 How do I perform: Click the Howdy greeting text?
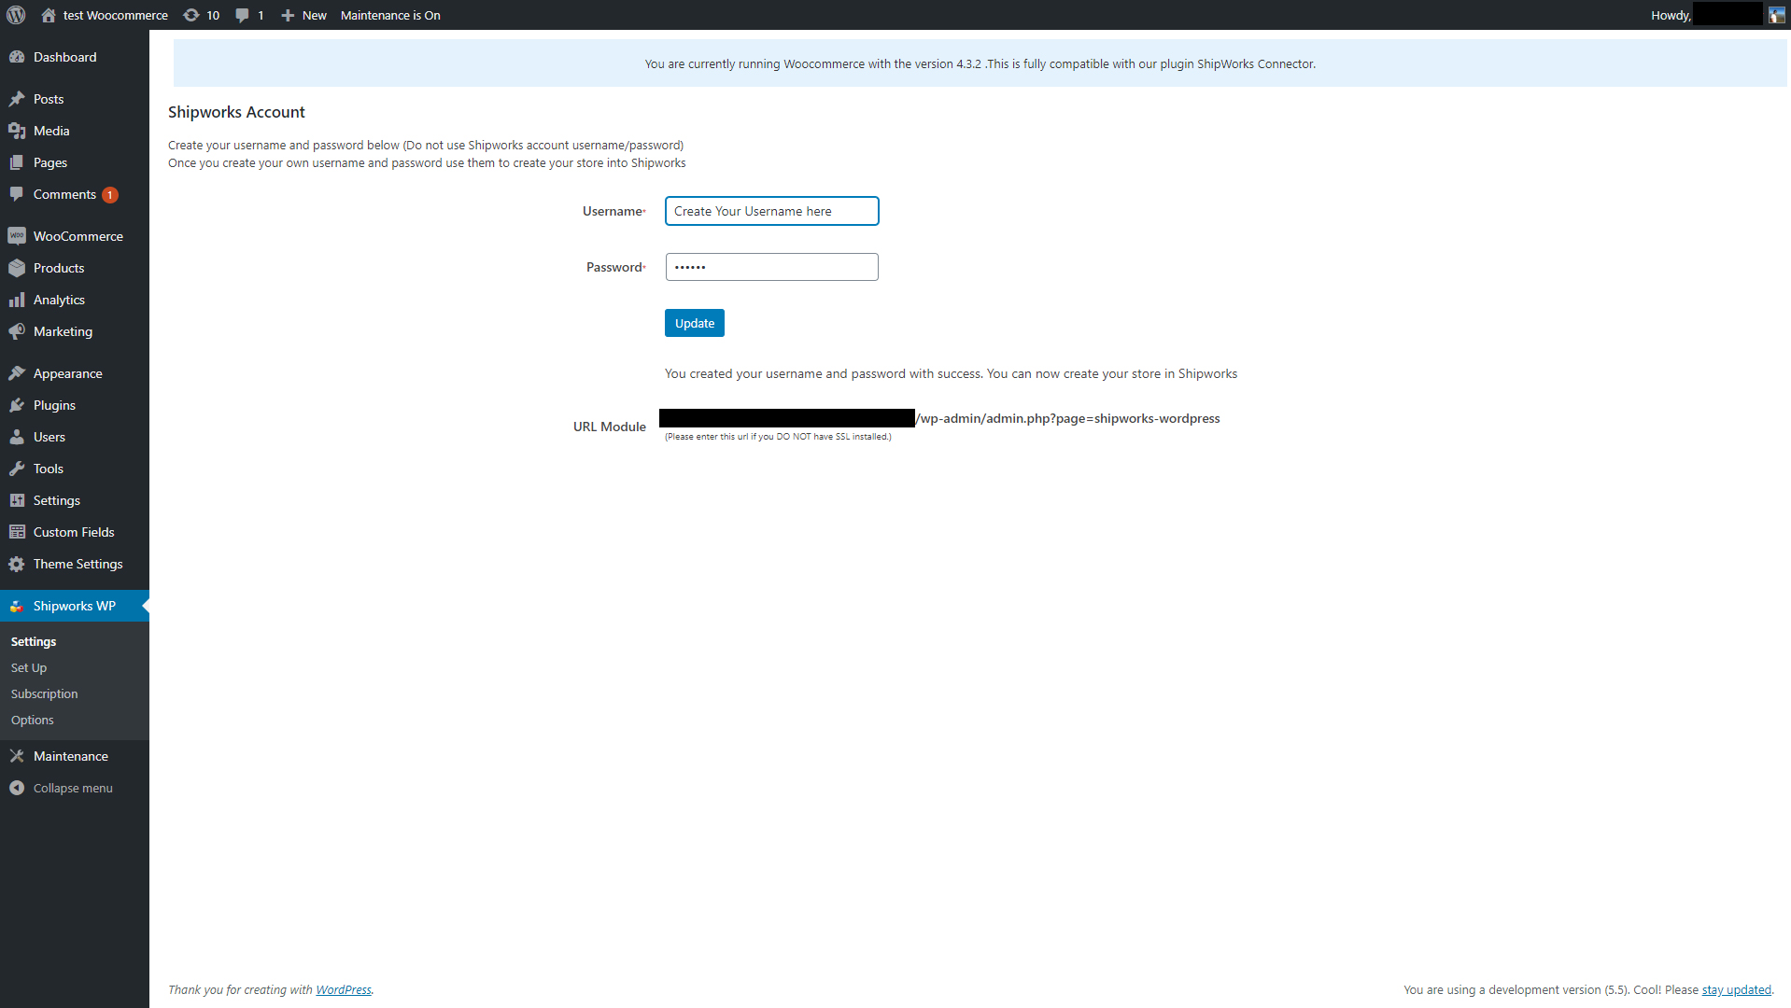(1671, 15)
